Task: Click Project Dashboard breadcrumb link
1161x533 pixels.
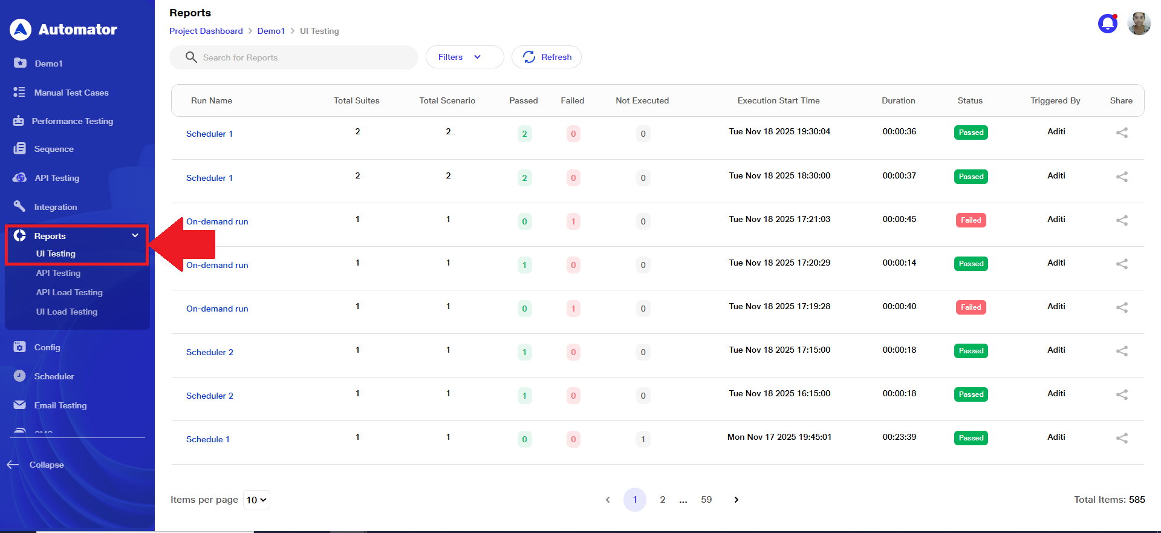Action: (206, 31)
